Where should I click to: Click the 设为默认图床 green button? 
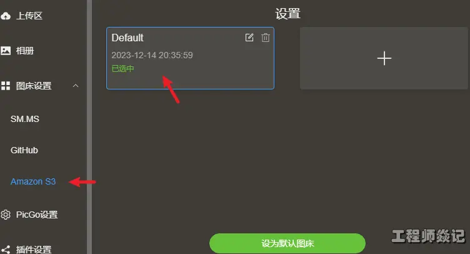[x=287, y=243]
